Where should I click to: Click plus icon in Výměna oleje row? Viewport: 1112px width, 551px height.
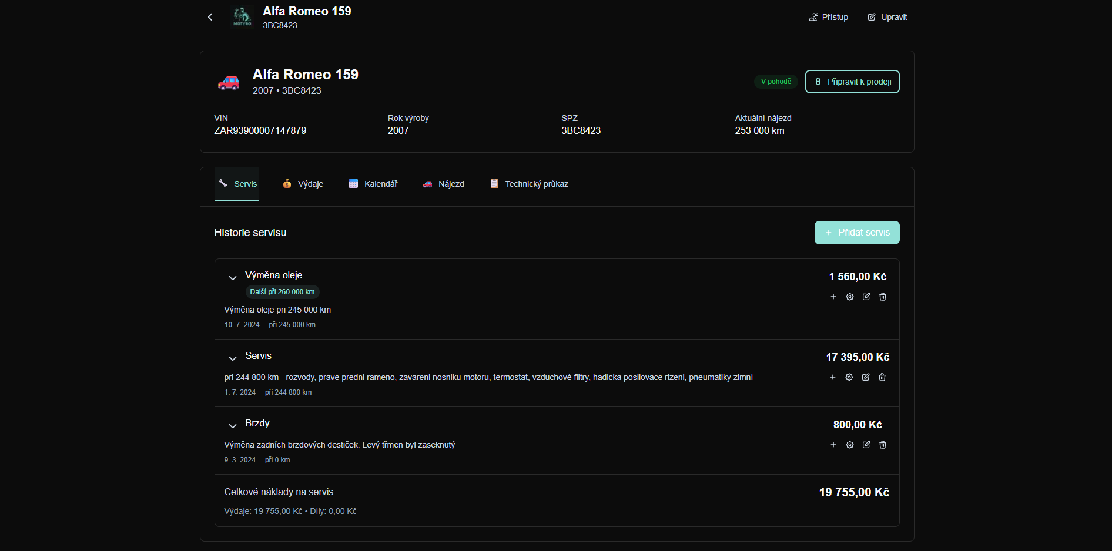pyautogui.click(x=833, y=297)
